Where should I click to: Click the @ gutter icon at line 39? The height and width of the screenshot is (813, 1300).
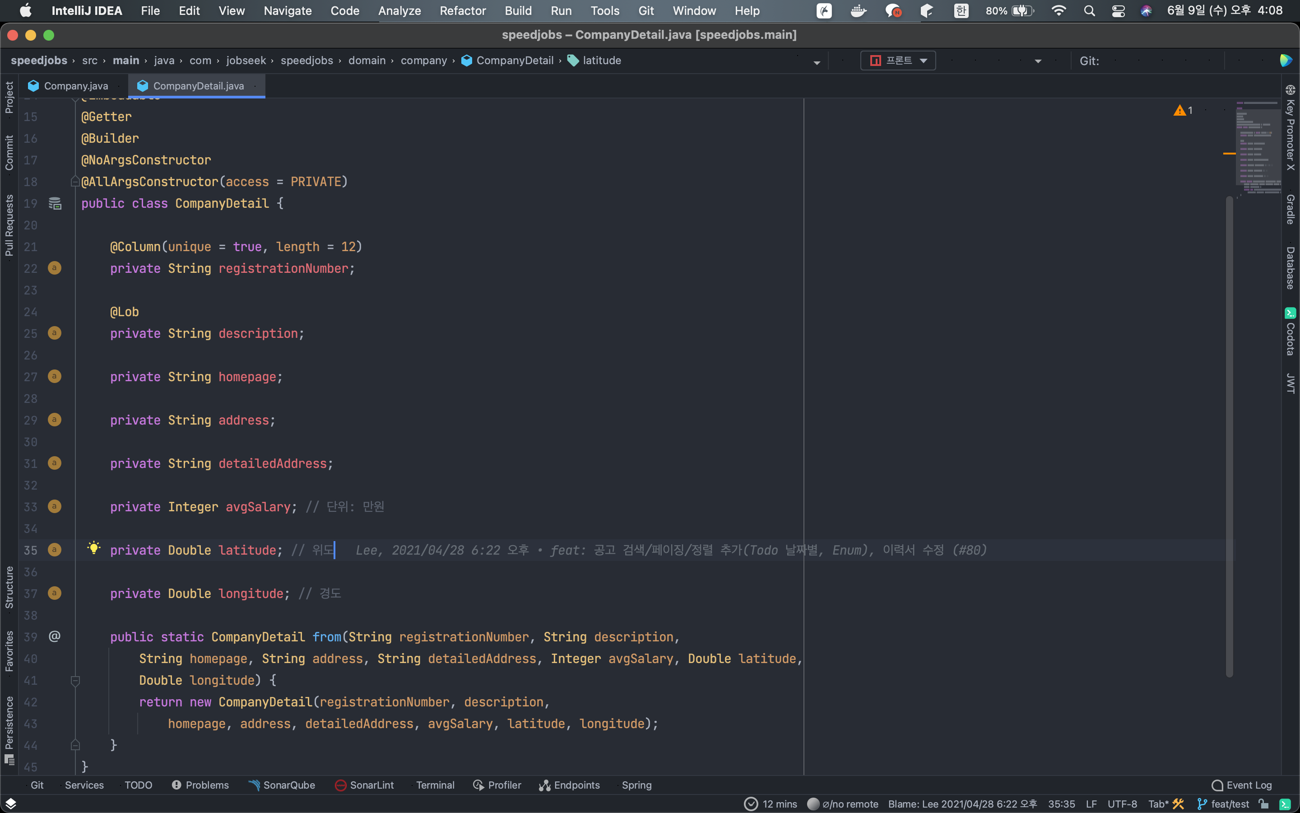pos(54,637)
